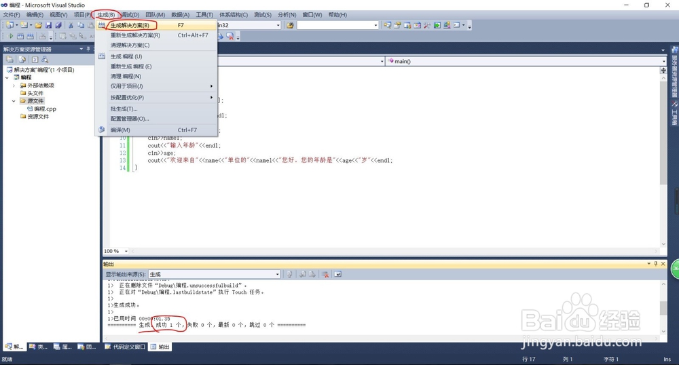Collapse the 源文件 folder node
Image resolution: width=679 pixels, height=365 pixels.
tap(14, 101)
